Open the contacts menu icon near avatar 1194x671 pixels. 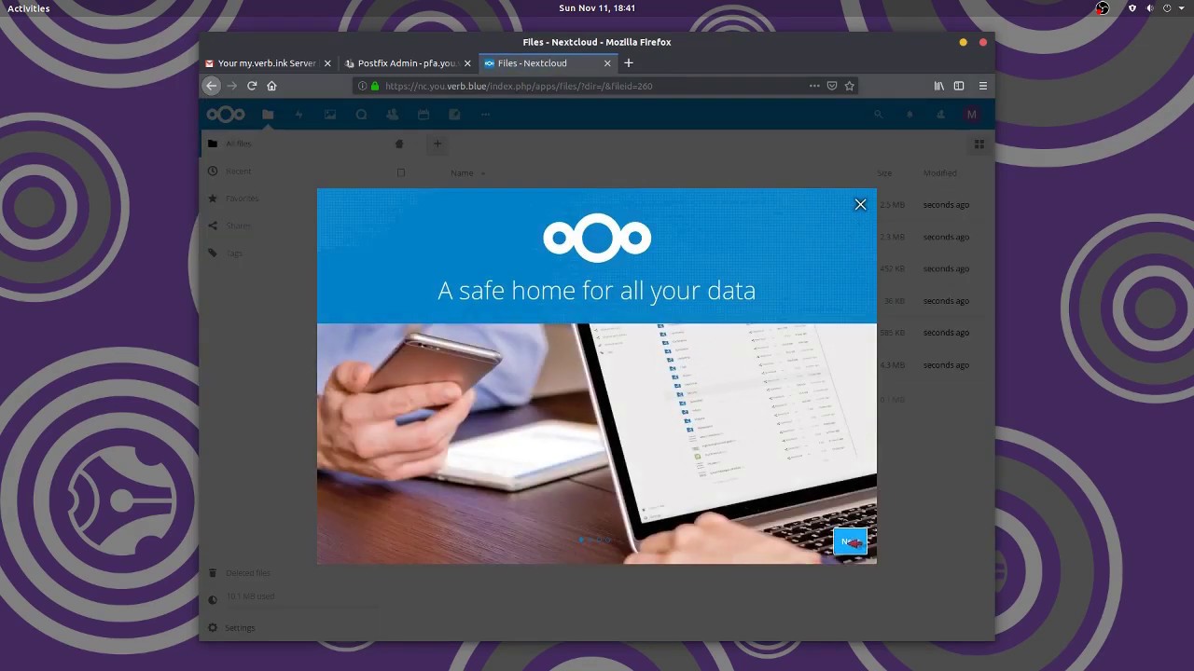pyautogui.click(x=940, y=115)
